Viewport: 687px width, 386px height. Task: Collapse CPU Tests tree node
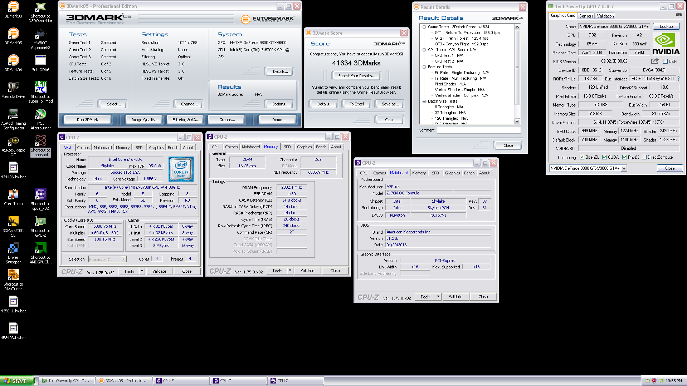tap(424, 50)
